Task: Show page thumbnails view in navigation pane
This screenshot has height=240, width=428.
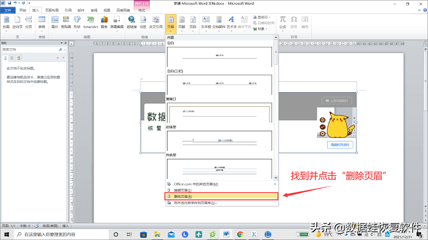Action: (12, 58)
